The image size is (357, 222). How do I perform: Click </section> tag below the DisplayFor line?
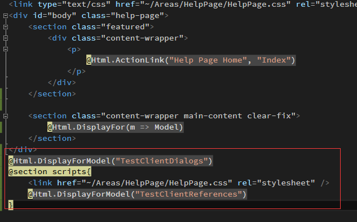52,138
